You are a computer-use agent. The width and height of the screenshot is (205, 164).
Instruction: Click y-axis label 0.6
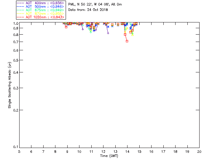point(16,50)
